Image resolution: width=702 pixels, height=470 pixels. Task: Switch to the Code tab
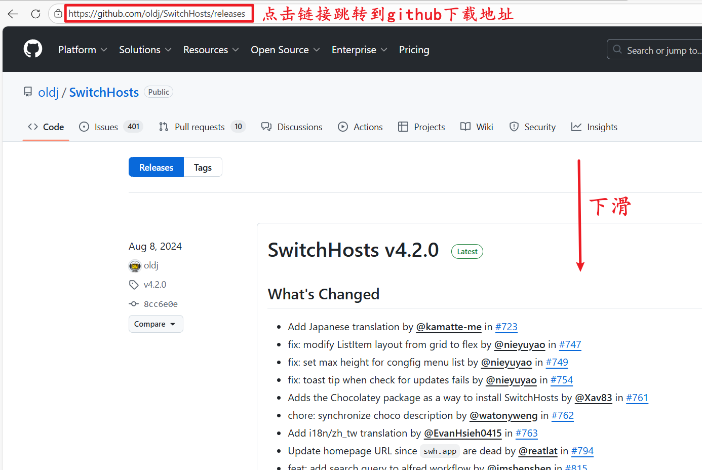point(46,127)
